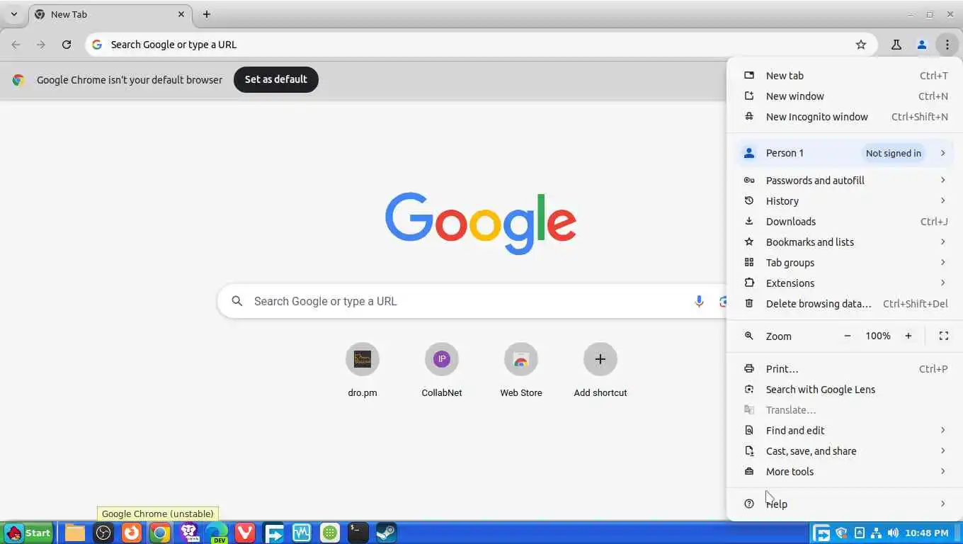963x544 pixels.
Task: Choose Delete browsing data
Action: click(845, 304)
